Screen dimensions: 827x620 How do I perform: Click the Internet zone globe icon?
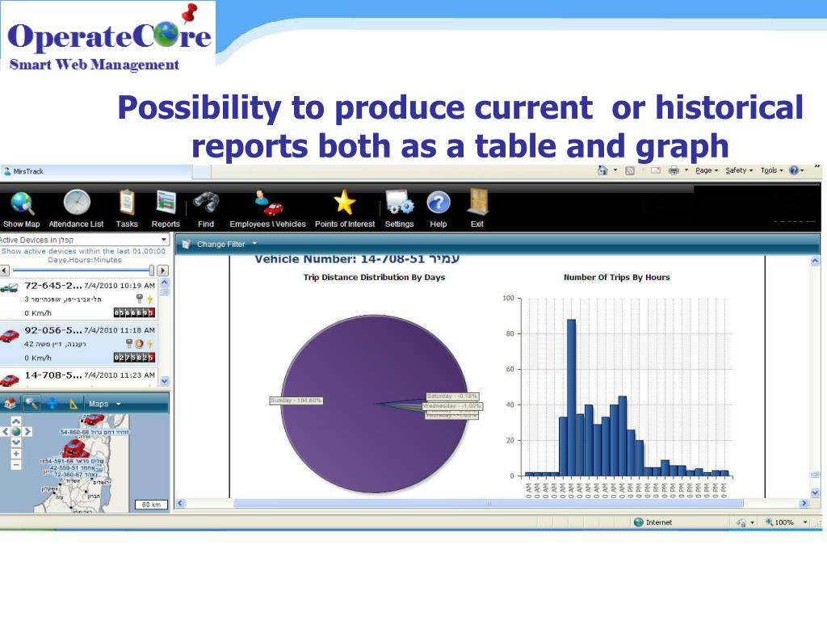pyautogui.click(x=639, y=522)
